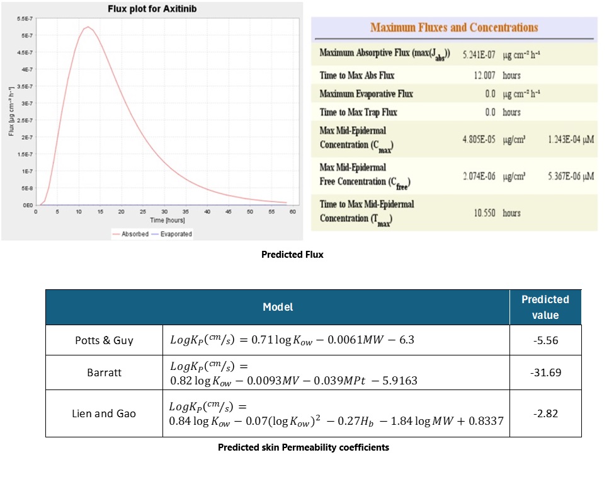Image resolution: width=614 pixels, height=496 pixels.
Task: Click the predicted value -5.56
Action: 545,340
